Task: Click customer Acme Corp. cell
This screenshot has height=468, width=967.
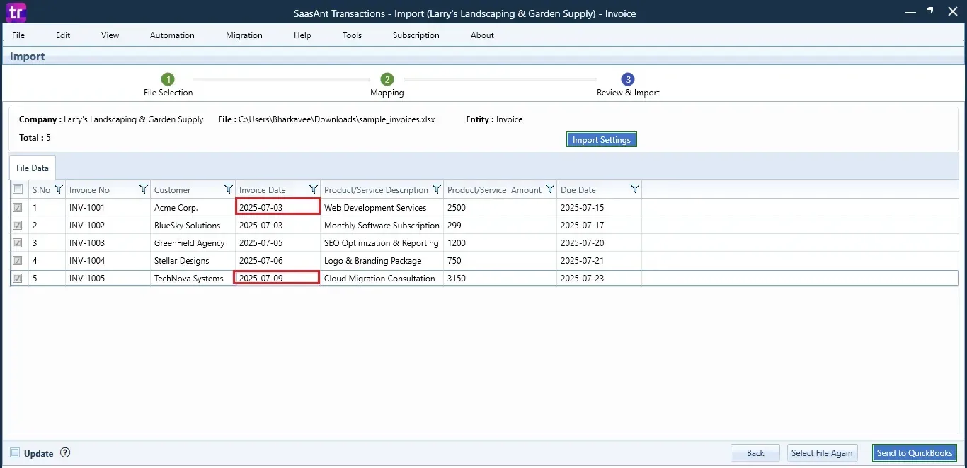Action: pyautogui.click(x=193, y=208)
